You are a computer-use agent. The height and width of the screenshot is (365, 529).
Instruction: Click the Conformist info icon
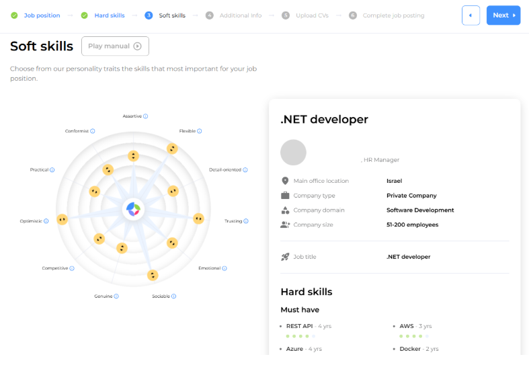click(93, 131)
